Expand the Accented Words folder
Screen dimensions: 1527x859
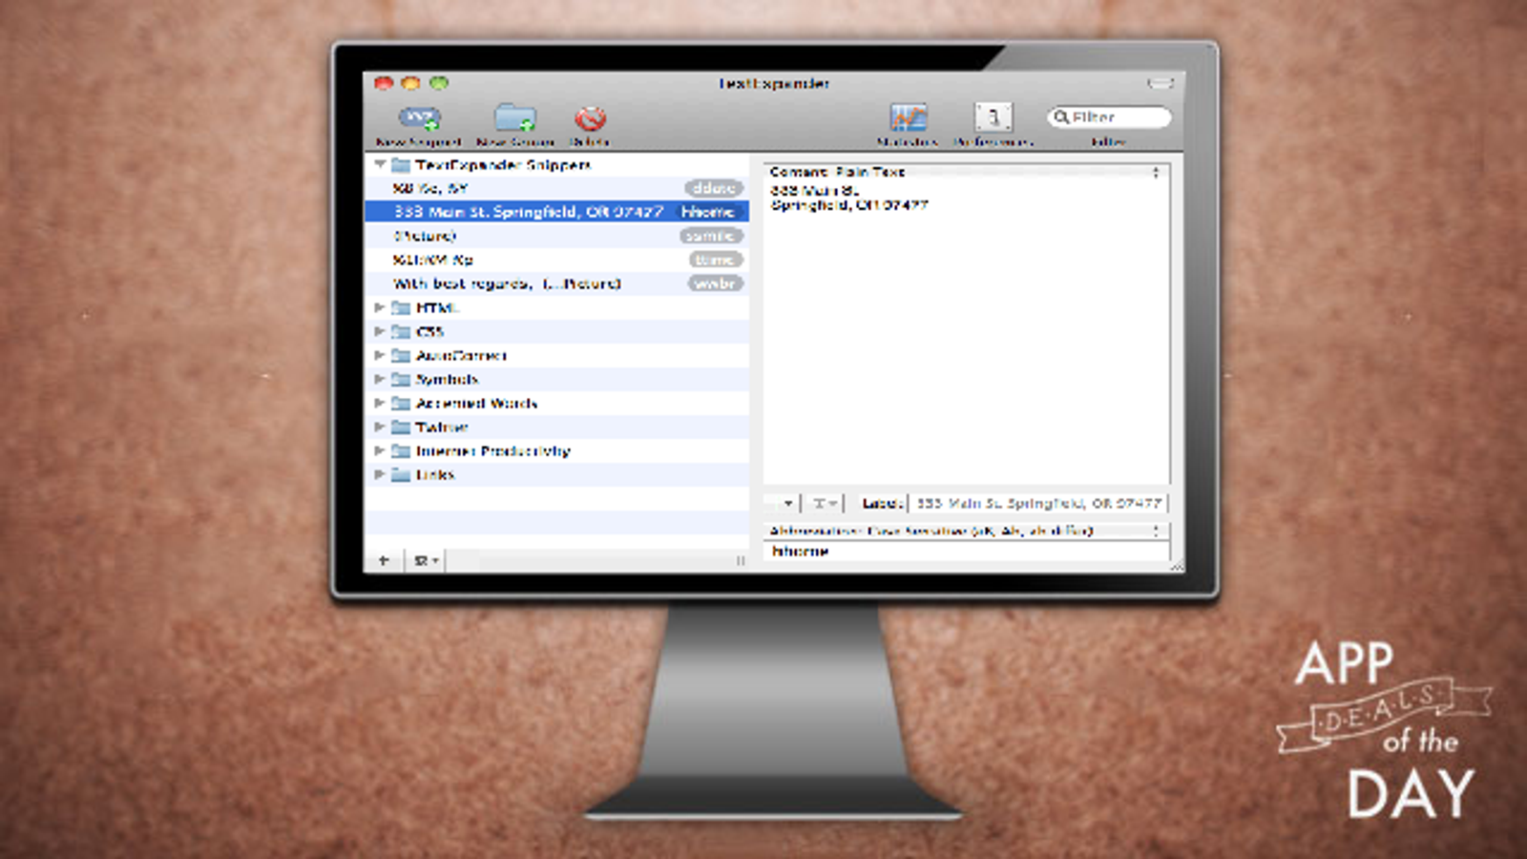(x=379, y=403)
